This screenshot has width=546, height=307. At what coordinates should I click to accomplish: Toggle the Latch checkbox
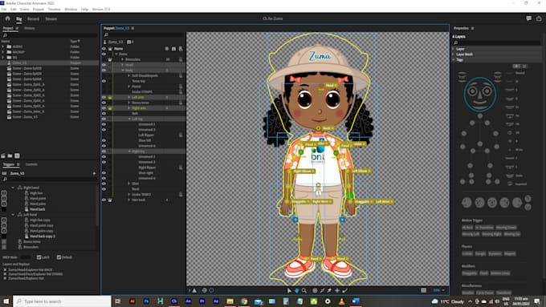(39, 257)
